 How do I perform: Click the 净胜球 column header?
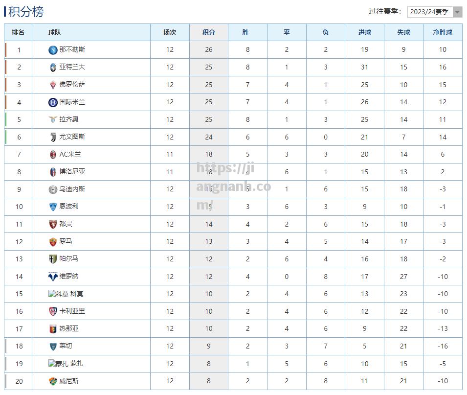[443, 32]
